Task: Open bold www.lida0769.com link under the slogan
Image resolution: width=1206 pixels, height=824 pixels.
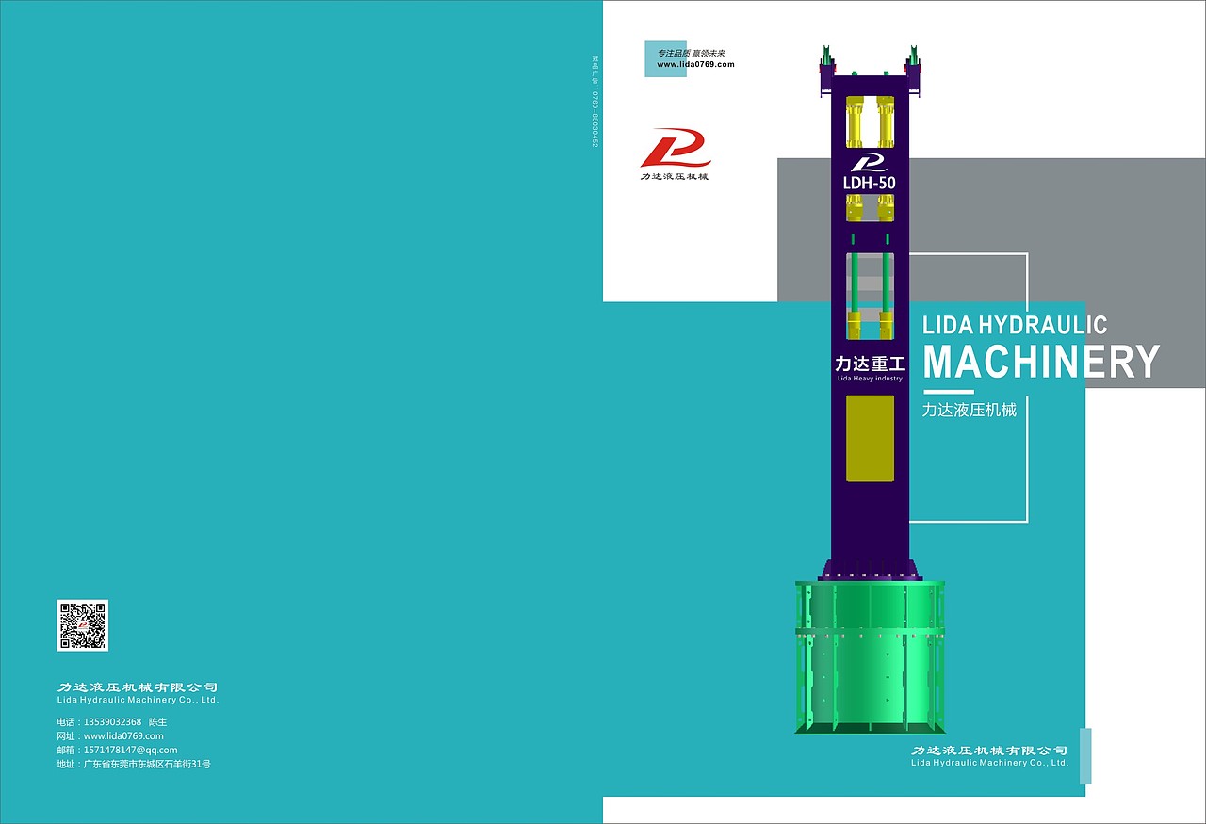Action: click(x=695, y=64)
